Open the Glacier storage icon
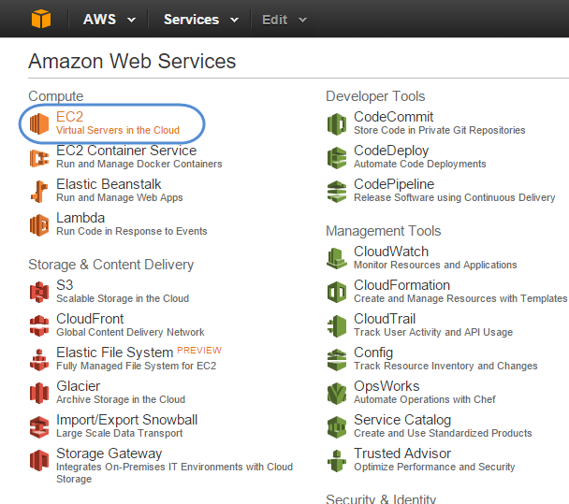Image resolution: width=569 pixels, height=504 pixels. (x=39, y=393)
